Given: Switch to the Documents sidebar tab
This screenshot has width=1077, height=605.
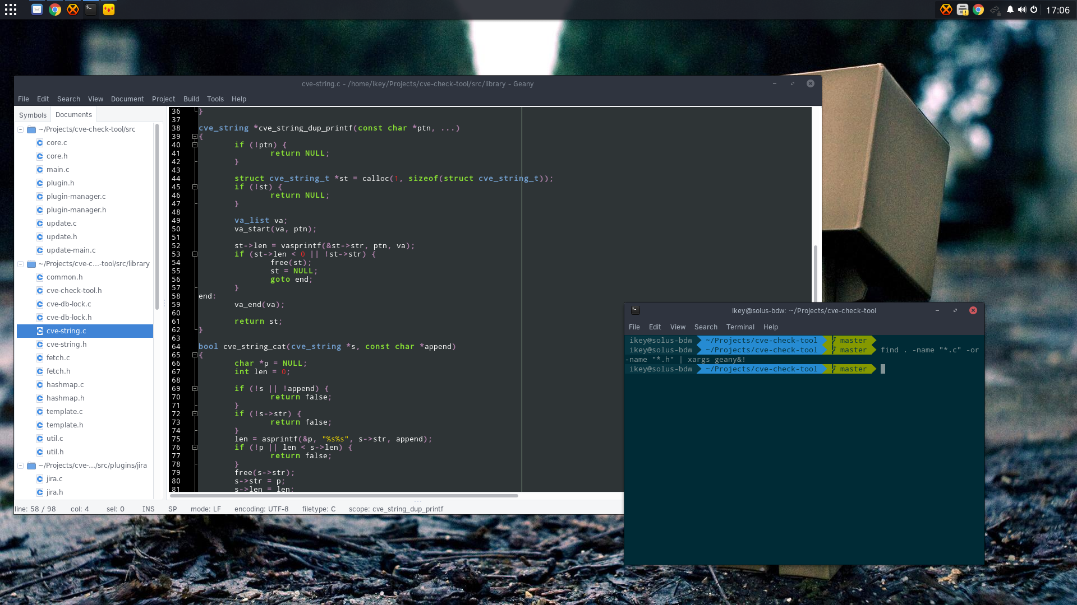Looking at the screenshot, I should 73,115.
